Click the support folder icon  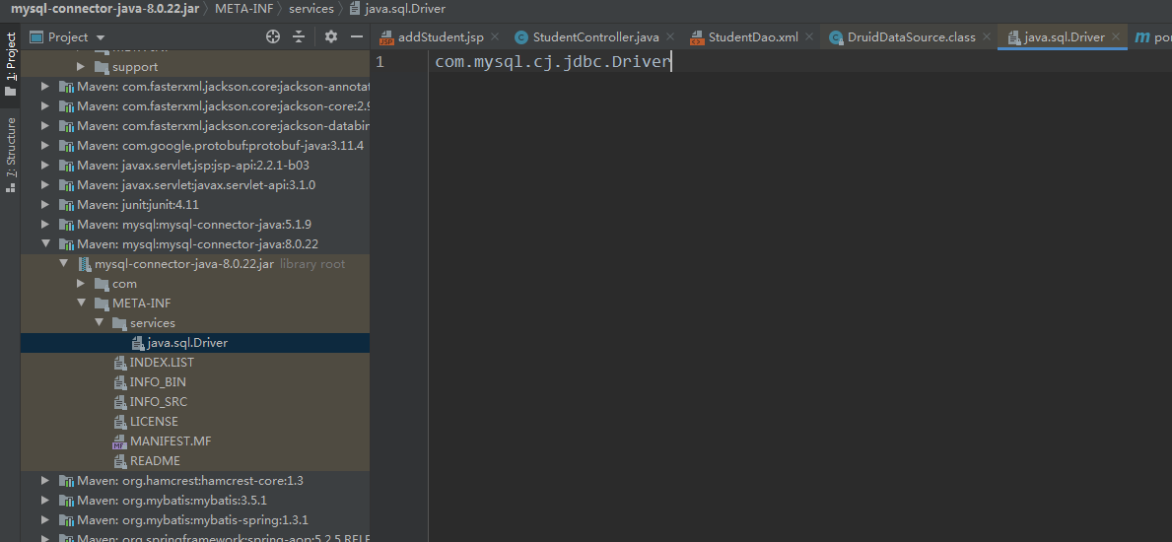click(x=102, y=67)
